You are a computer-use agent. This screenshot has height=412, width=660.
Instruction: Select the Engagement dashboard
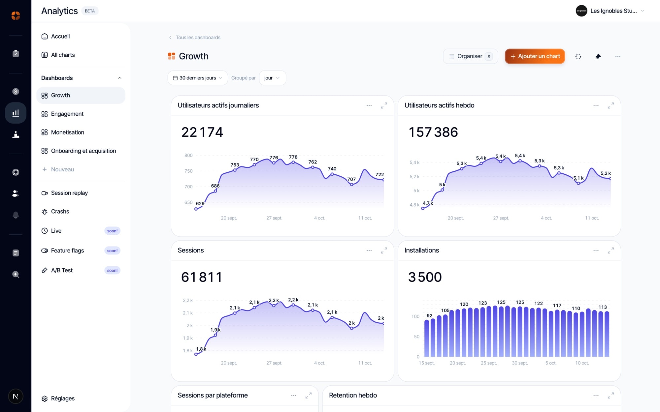point(81,114)
